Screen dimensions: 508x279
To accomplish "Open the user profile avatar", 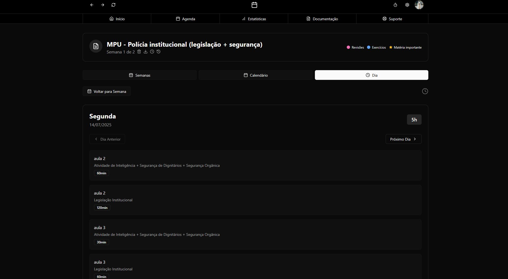I will pyautogui.click(x=419, y=5).
